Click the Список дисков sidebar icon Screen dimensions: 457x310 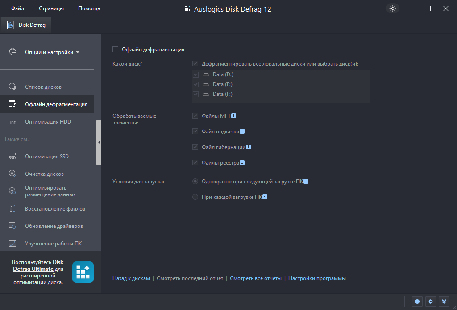12,87
